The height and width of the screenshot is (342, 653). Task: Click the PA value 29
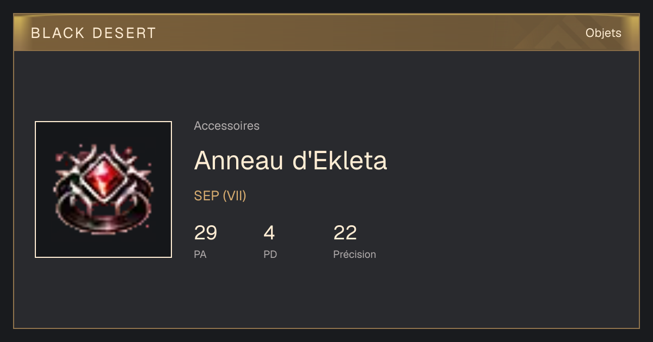coord(206,233)
